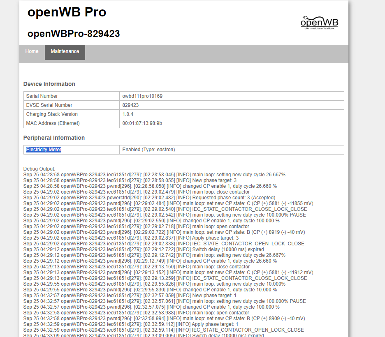385x337 pixels.
Task: Click the openWB Pro page title
Action: (x=67, y=12)
